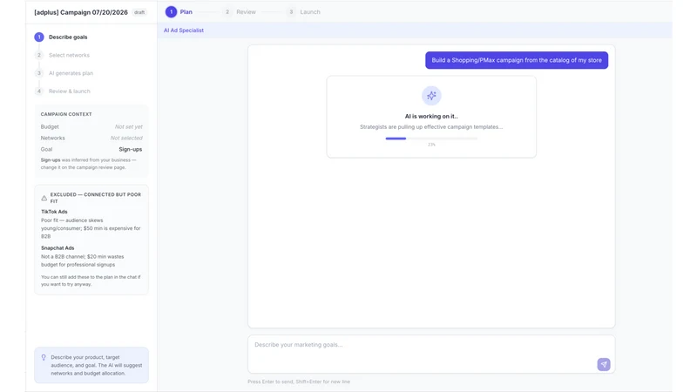Click the Budget Not set yet value
The height and width of the screenshot is (392, 697).
(x=128, y=126)
